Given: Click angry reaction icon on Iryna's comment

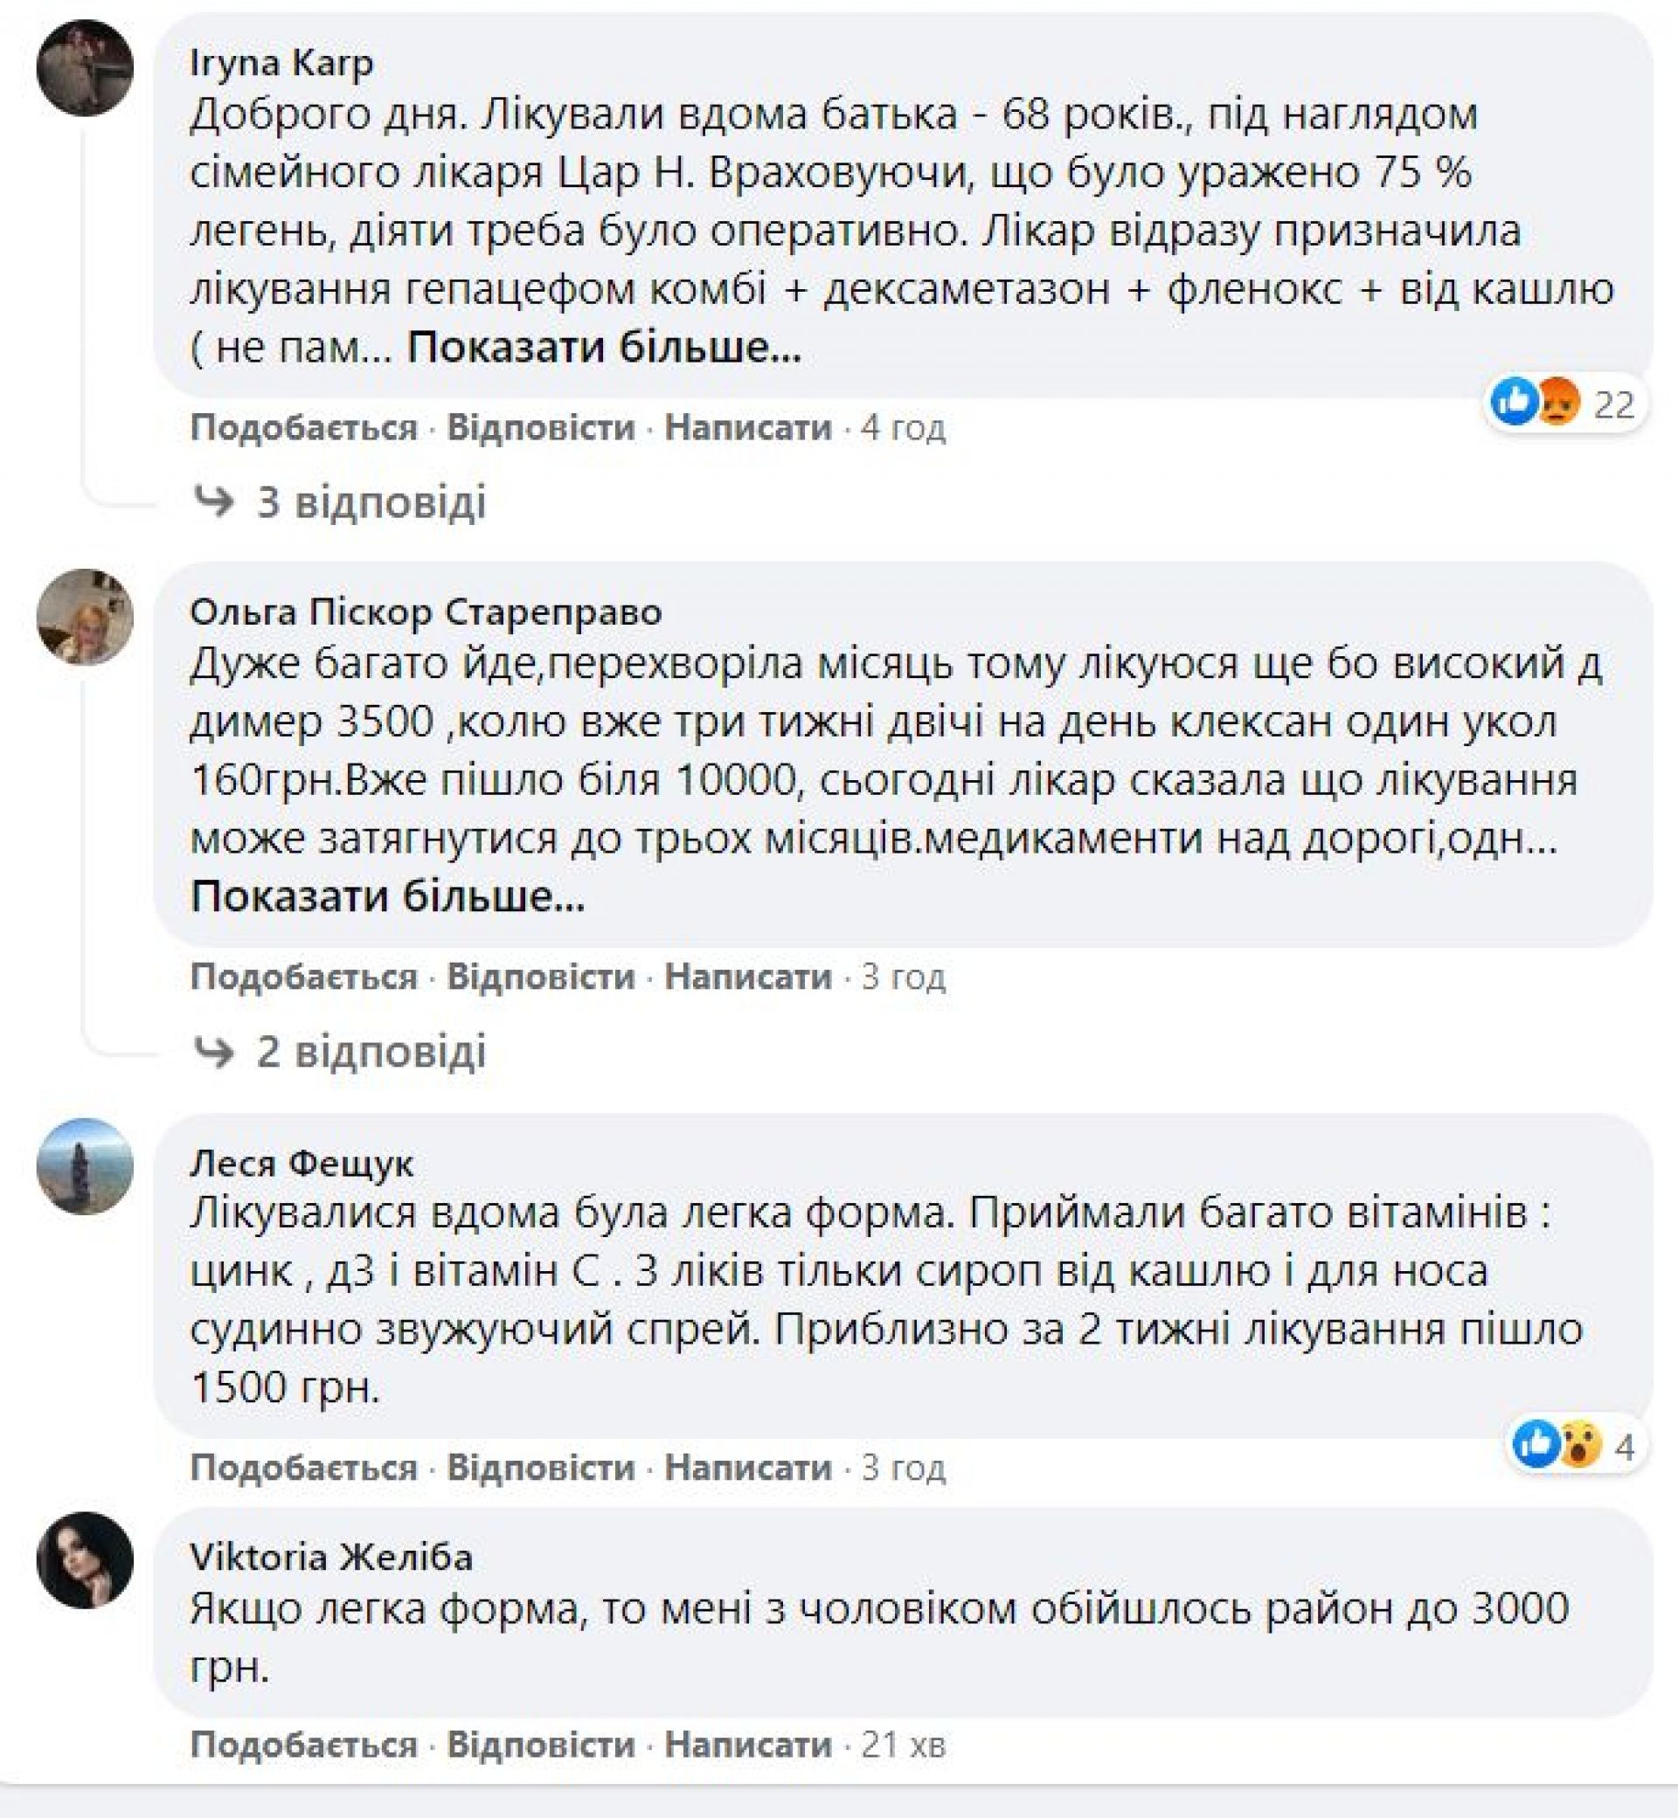Looking at the screenshot, I should click(1558, 401).
